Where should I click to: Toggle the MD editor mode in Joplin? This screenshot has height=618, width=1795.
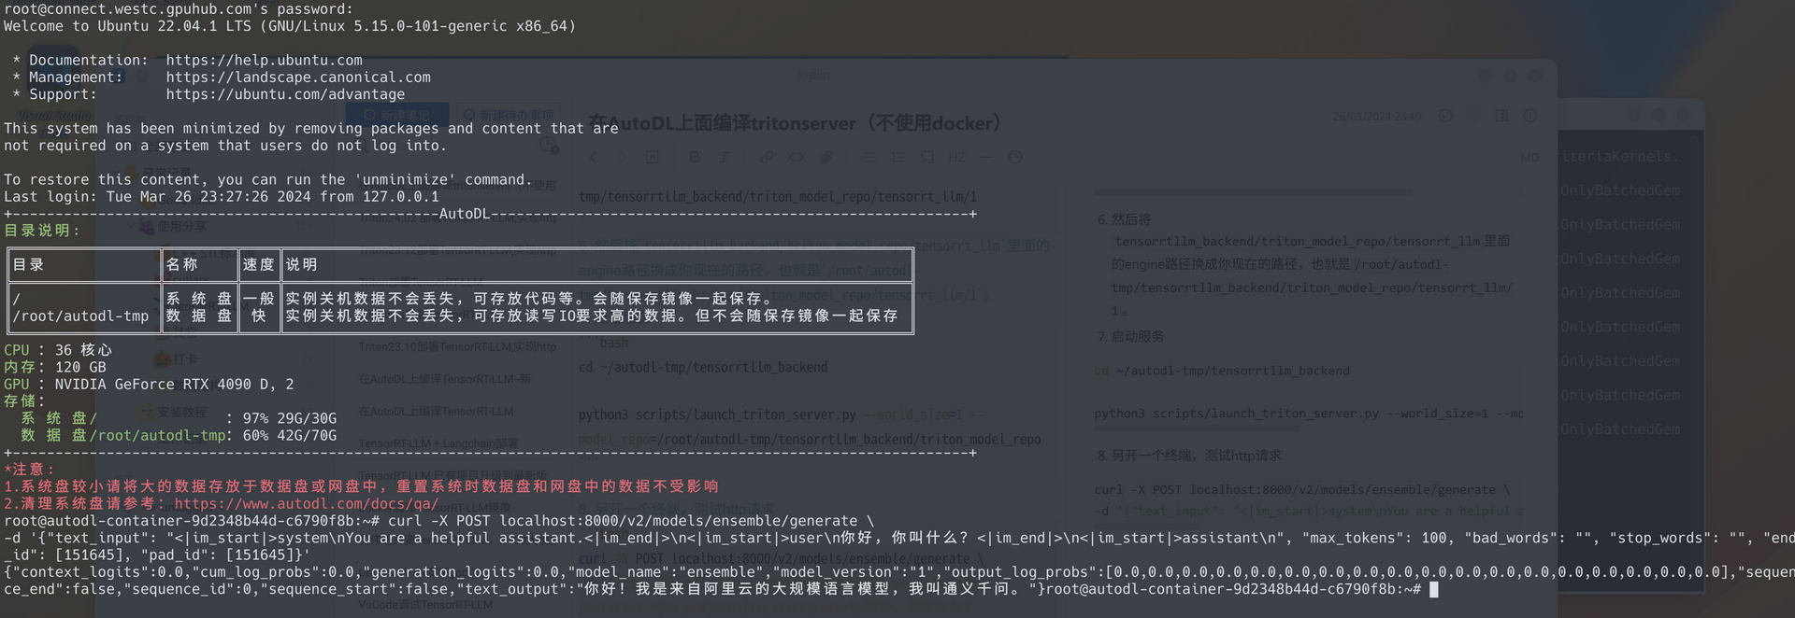(x=1529, y=157)
